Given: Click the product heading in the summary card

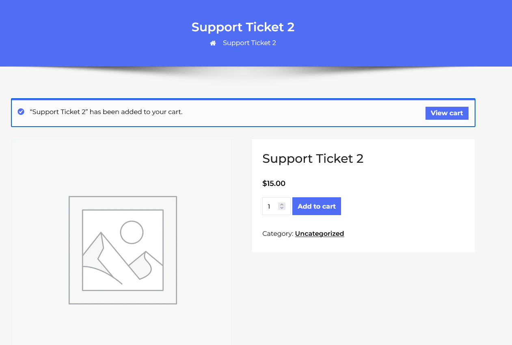Looking at the screenshot, I should (x=313, y=158).
